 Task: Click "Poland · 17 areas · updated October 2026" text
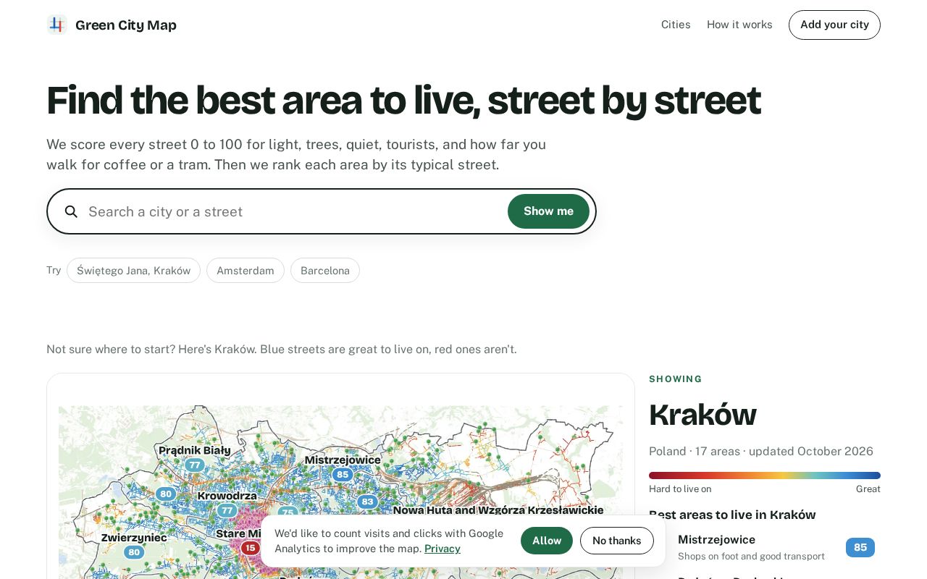click(761, 452)
